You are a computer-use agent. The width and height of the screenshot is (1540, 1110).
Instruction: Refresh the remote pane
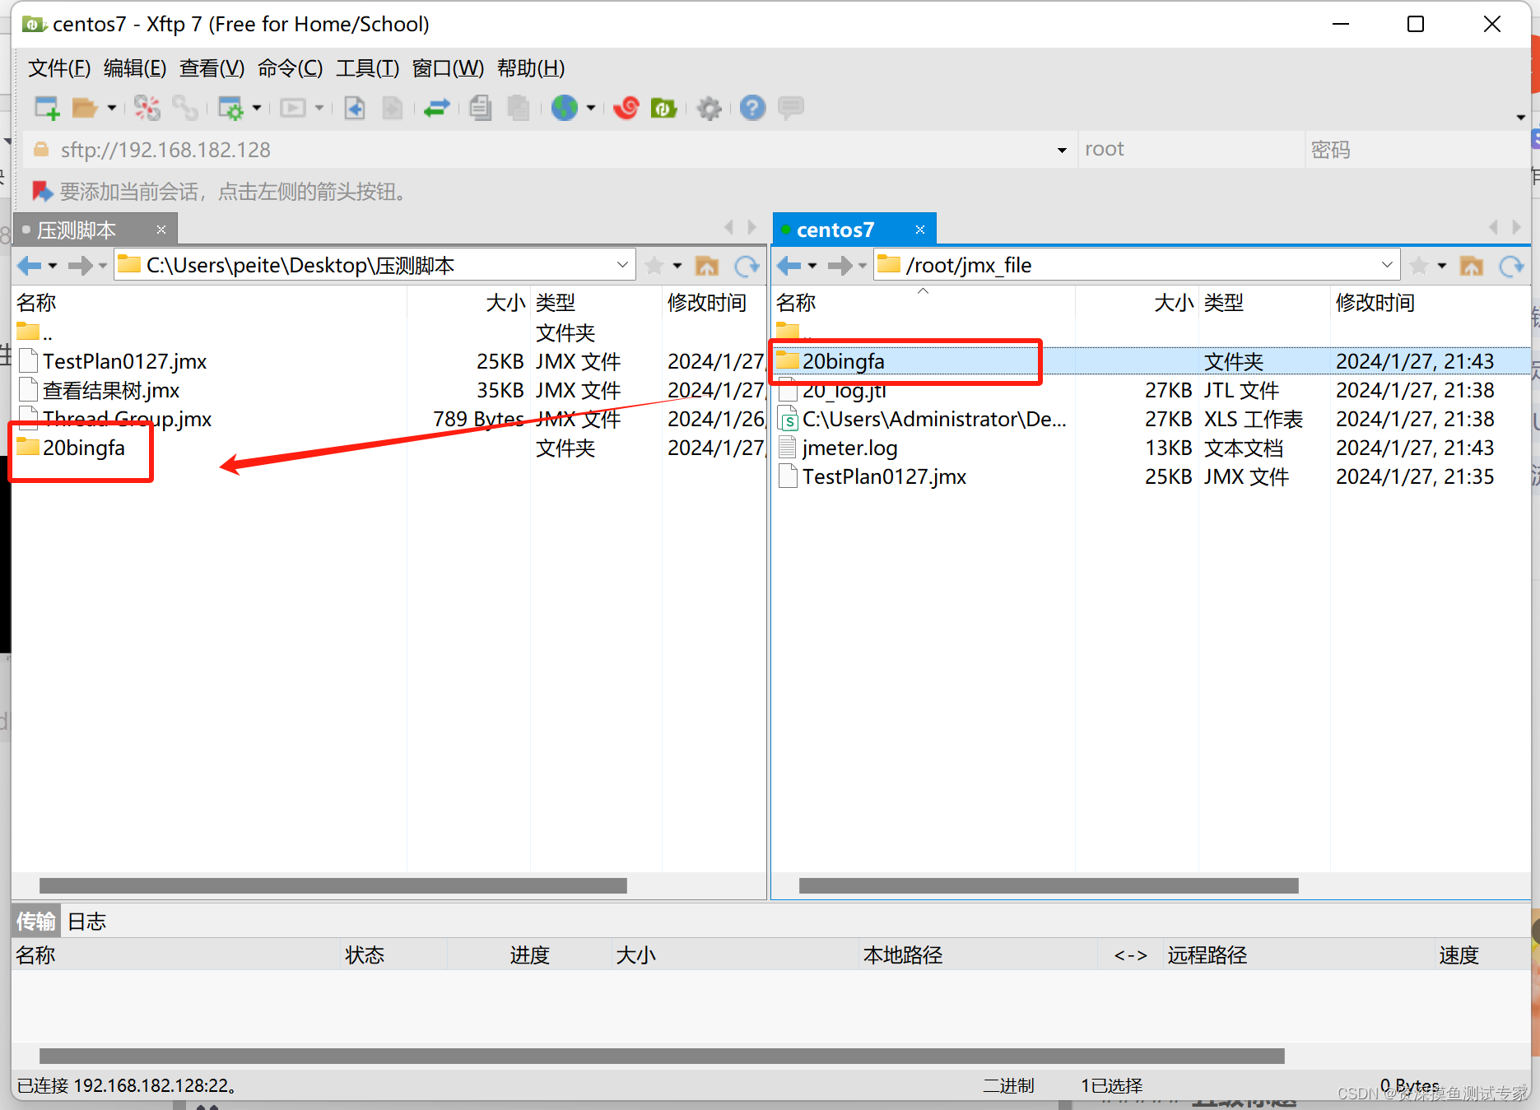[1511, 266]
